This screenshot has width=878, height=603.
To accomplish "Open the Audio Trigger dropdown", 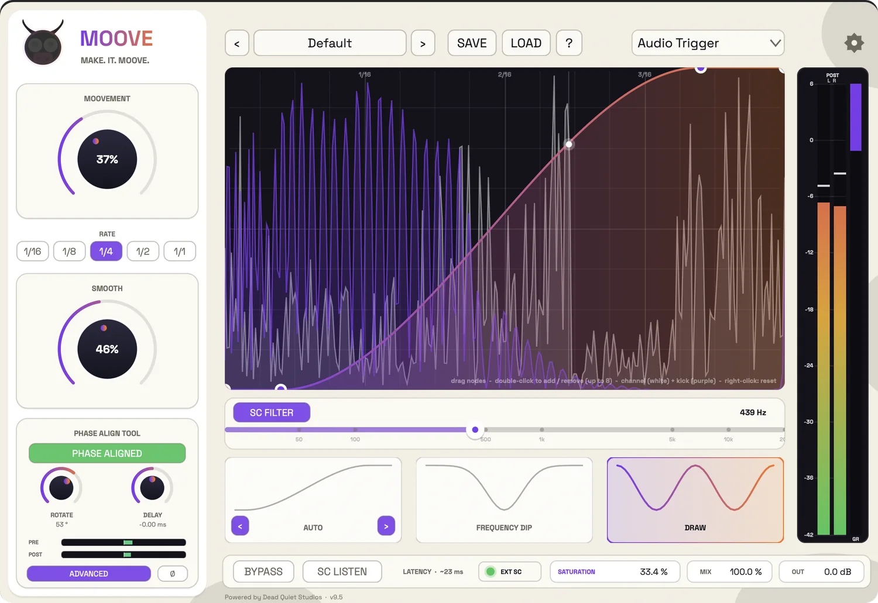I will click(x=708, y=43).
